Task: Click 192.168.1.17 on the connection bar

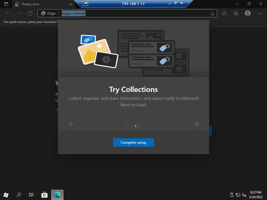Action: (x=133, y=4)
